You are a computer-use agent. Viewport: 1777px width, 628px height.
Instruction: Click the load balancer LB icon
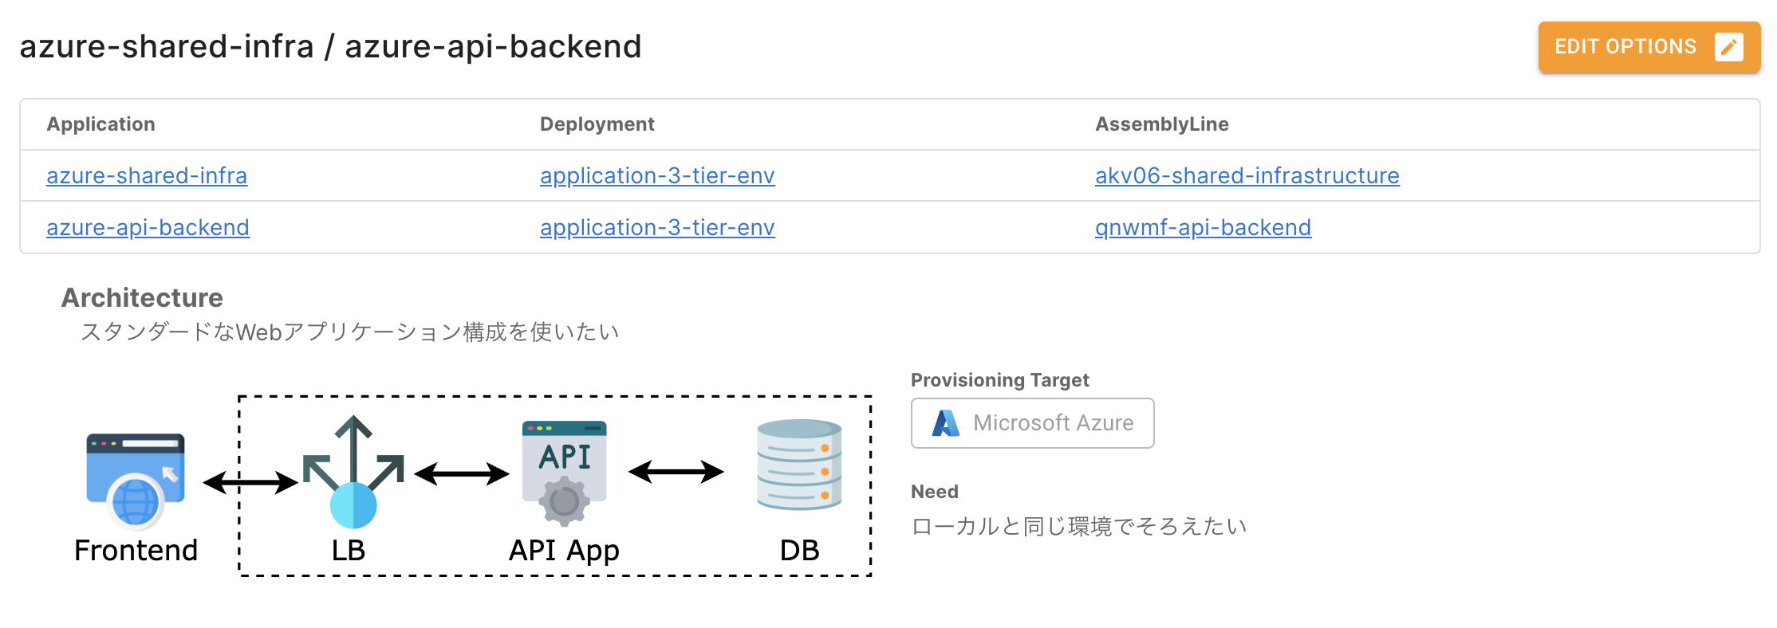353,473
